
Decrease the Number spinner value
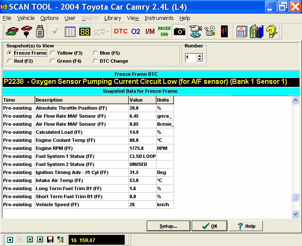tap(200, 60)
